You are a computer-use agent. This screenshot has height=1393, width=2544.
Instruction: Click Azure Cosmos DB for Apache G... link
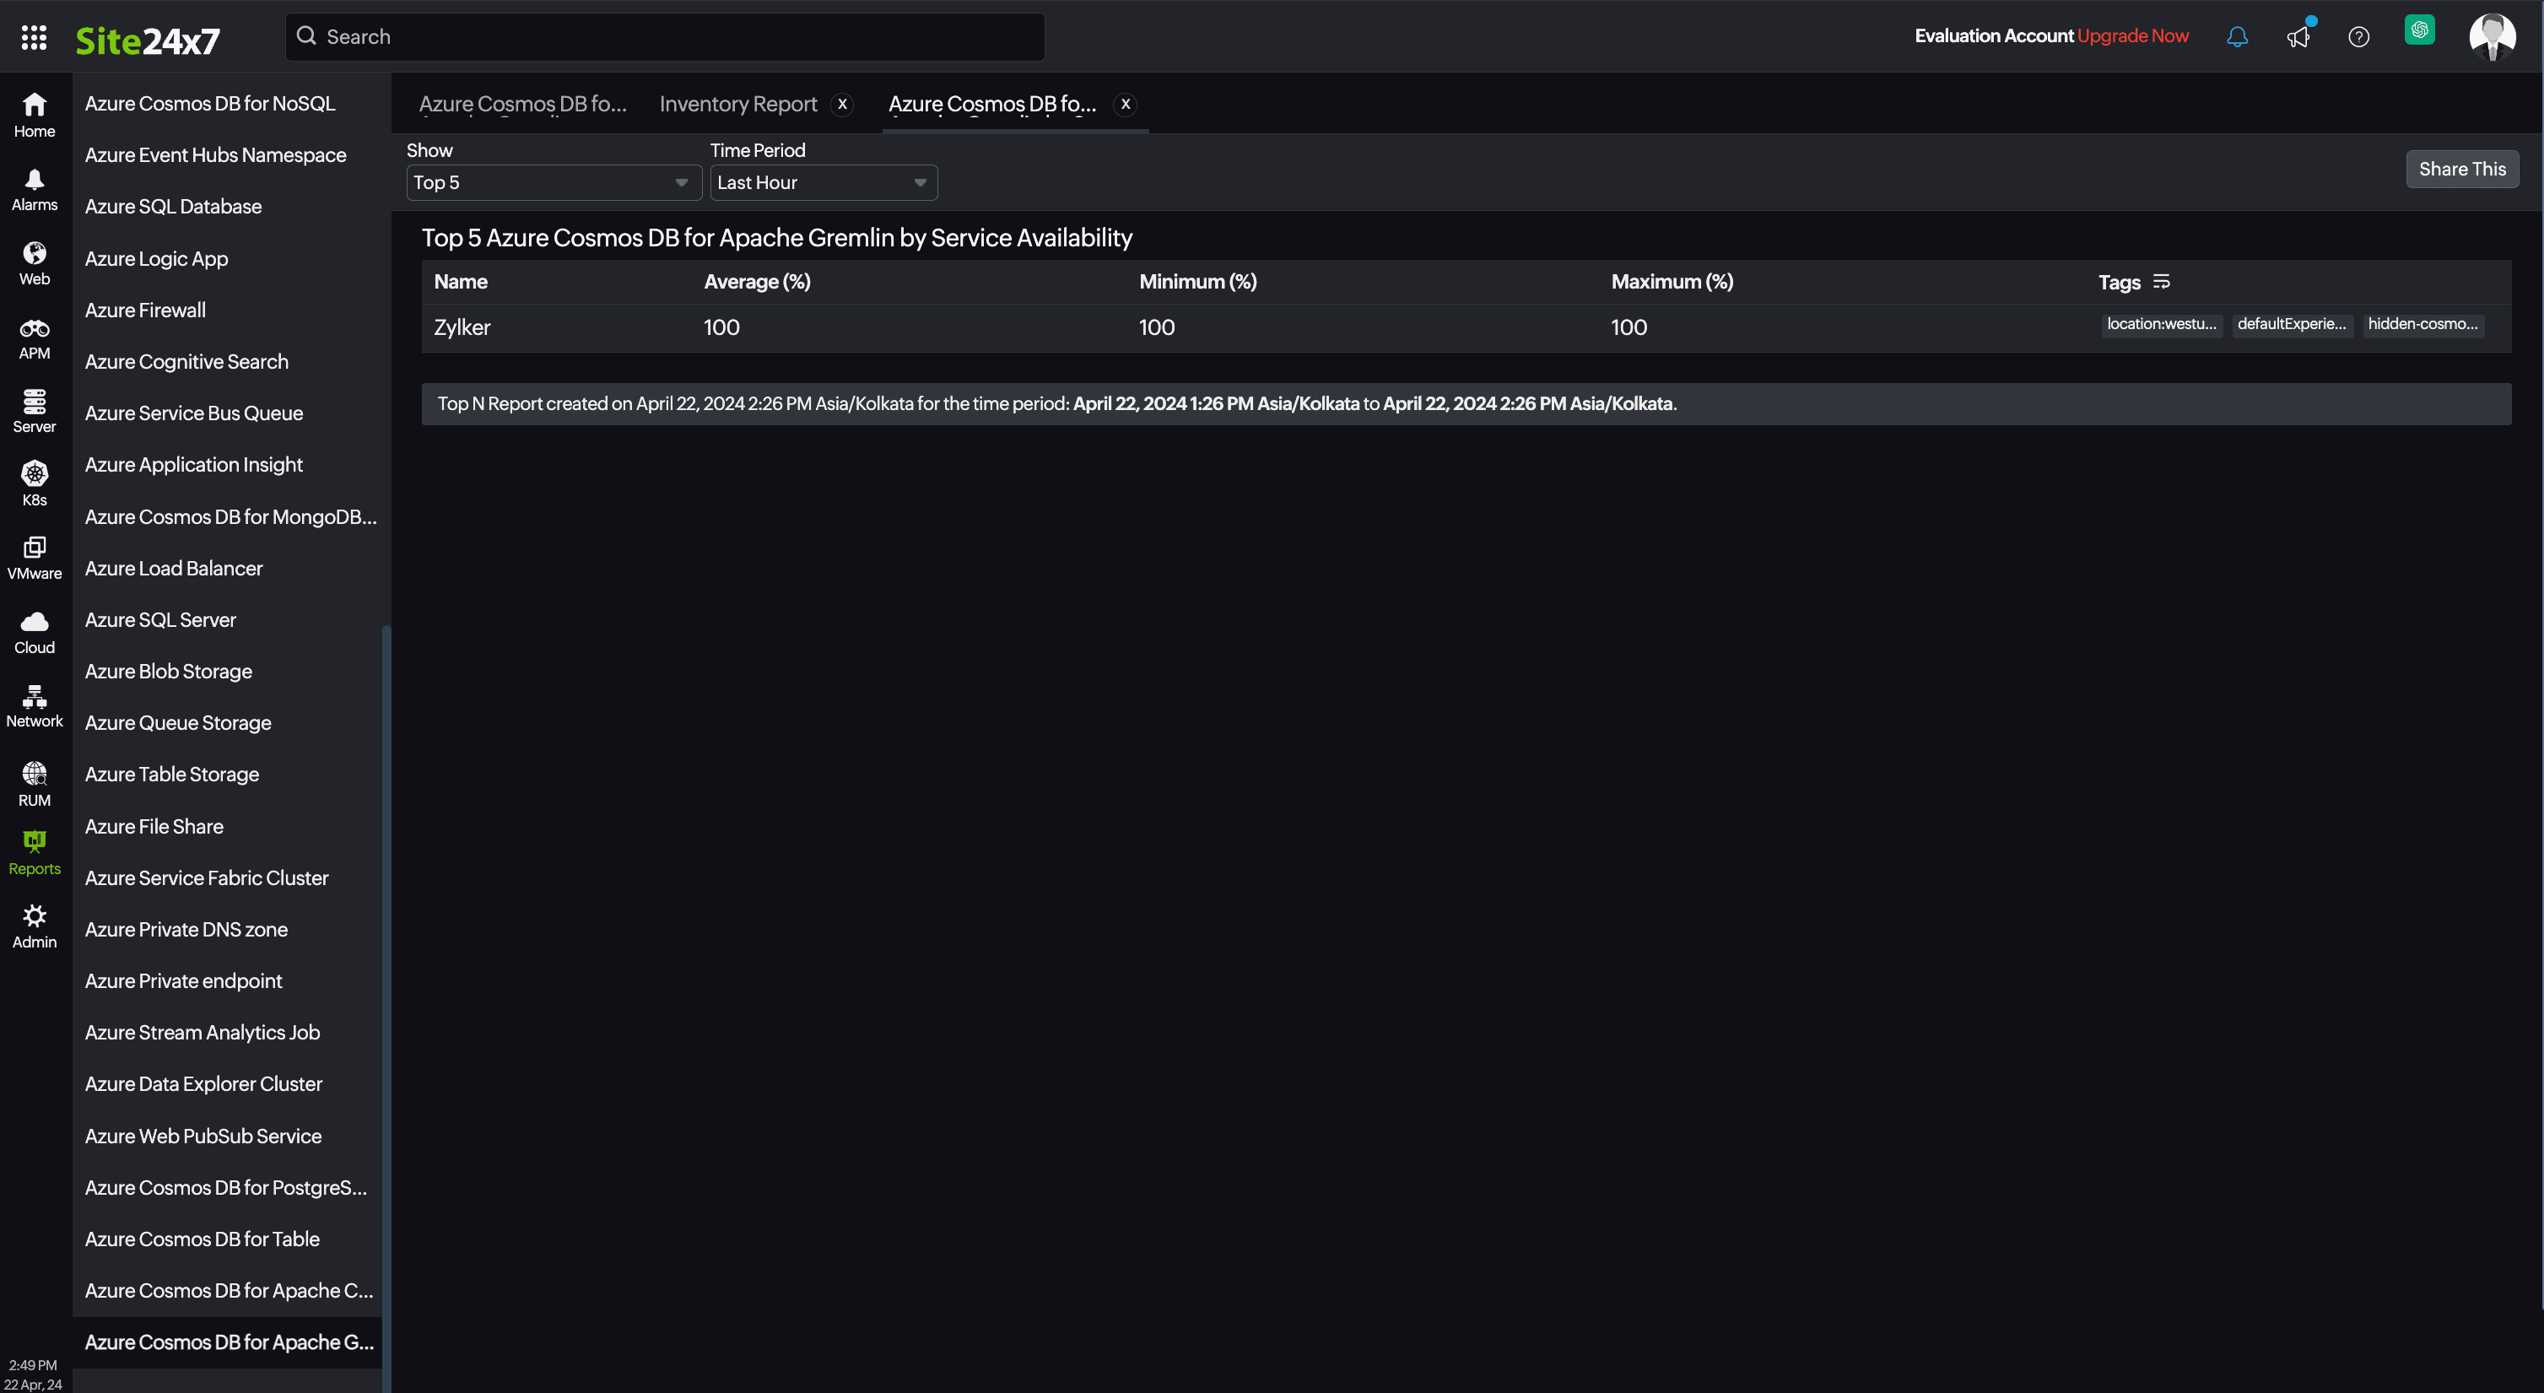pyautogui.click(x=230, y=1342)
